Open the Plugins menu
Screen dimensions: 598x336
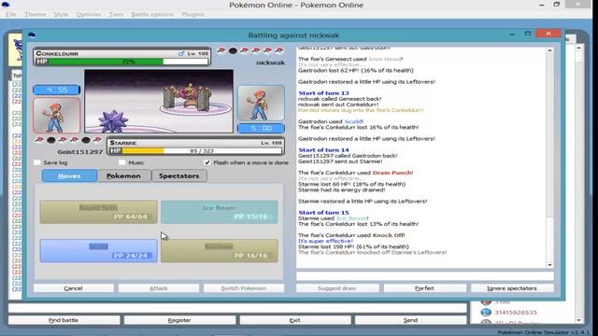coord(193,15)
